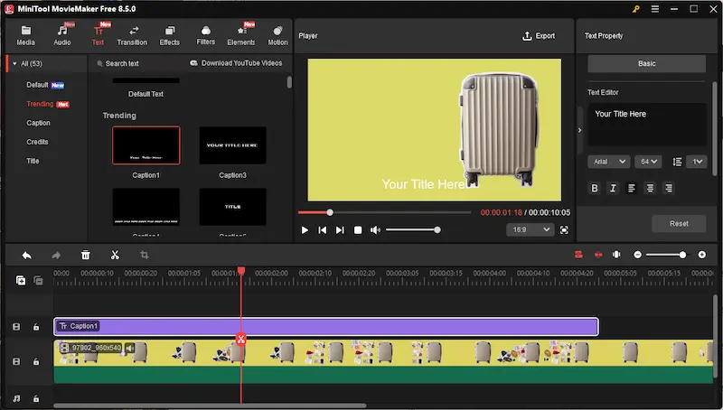Select the Credits text category

(x=37, y=142)
